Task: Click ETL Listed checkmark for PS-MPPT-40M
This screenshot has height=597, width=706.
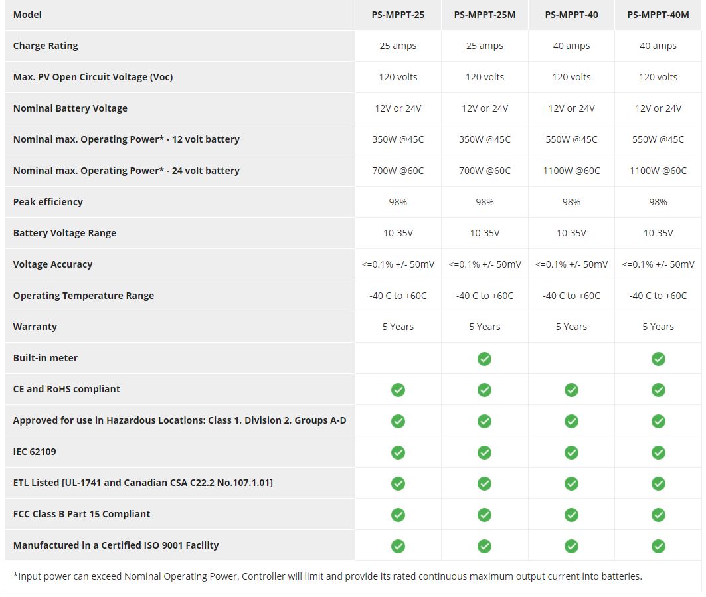Action: (x=658, y=483)
